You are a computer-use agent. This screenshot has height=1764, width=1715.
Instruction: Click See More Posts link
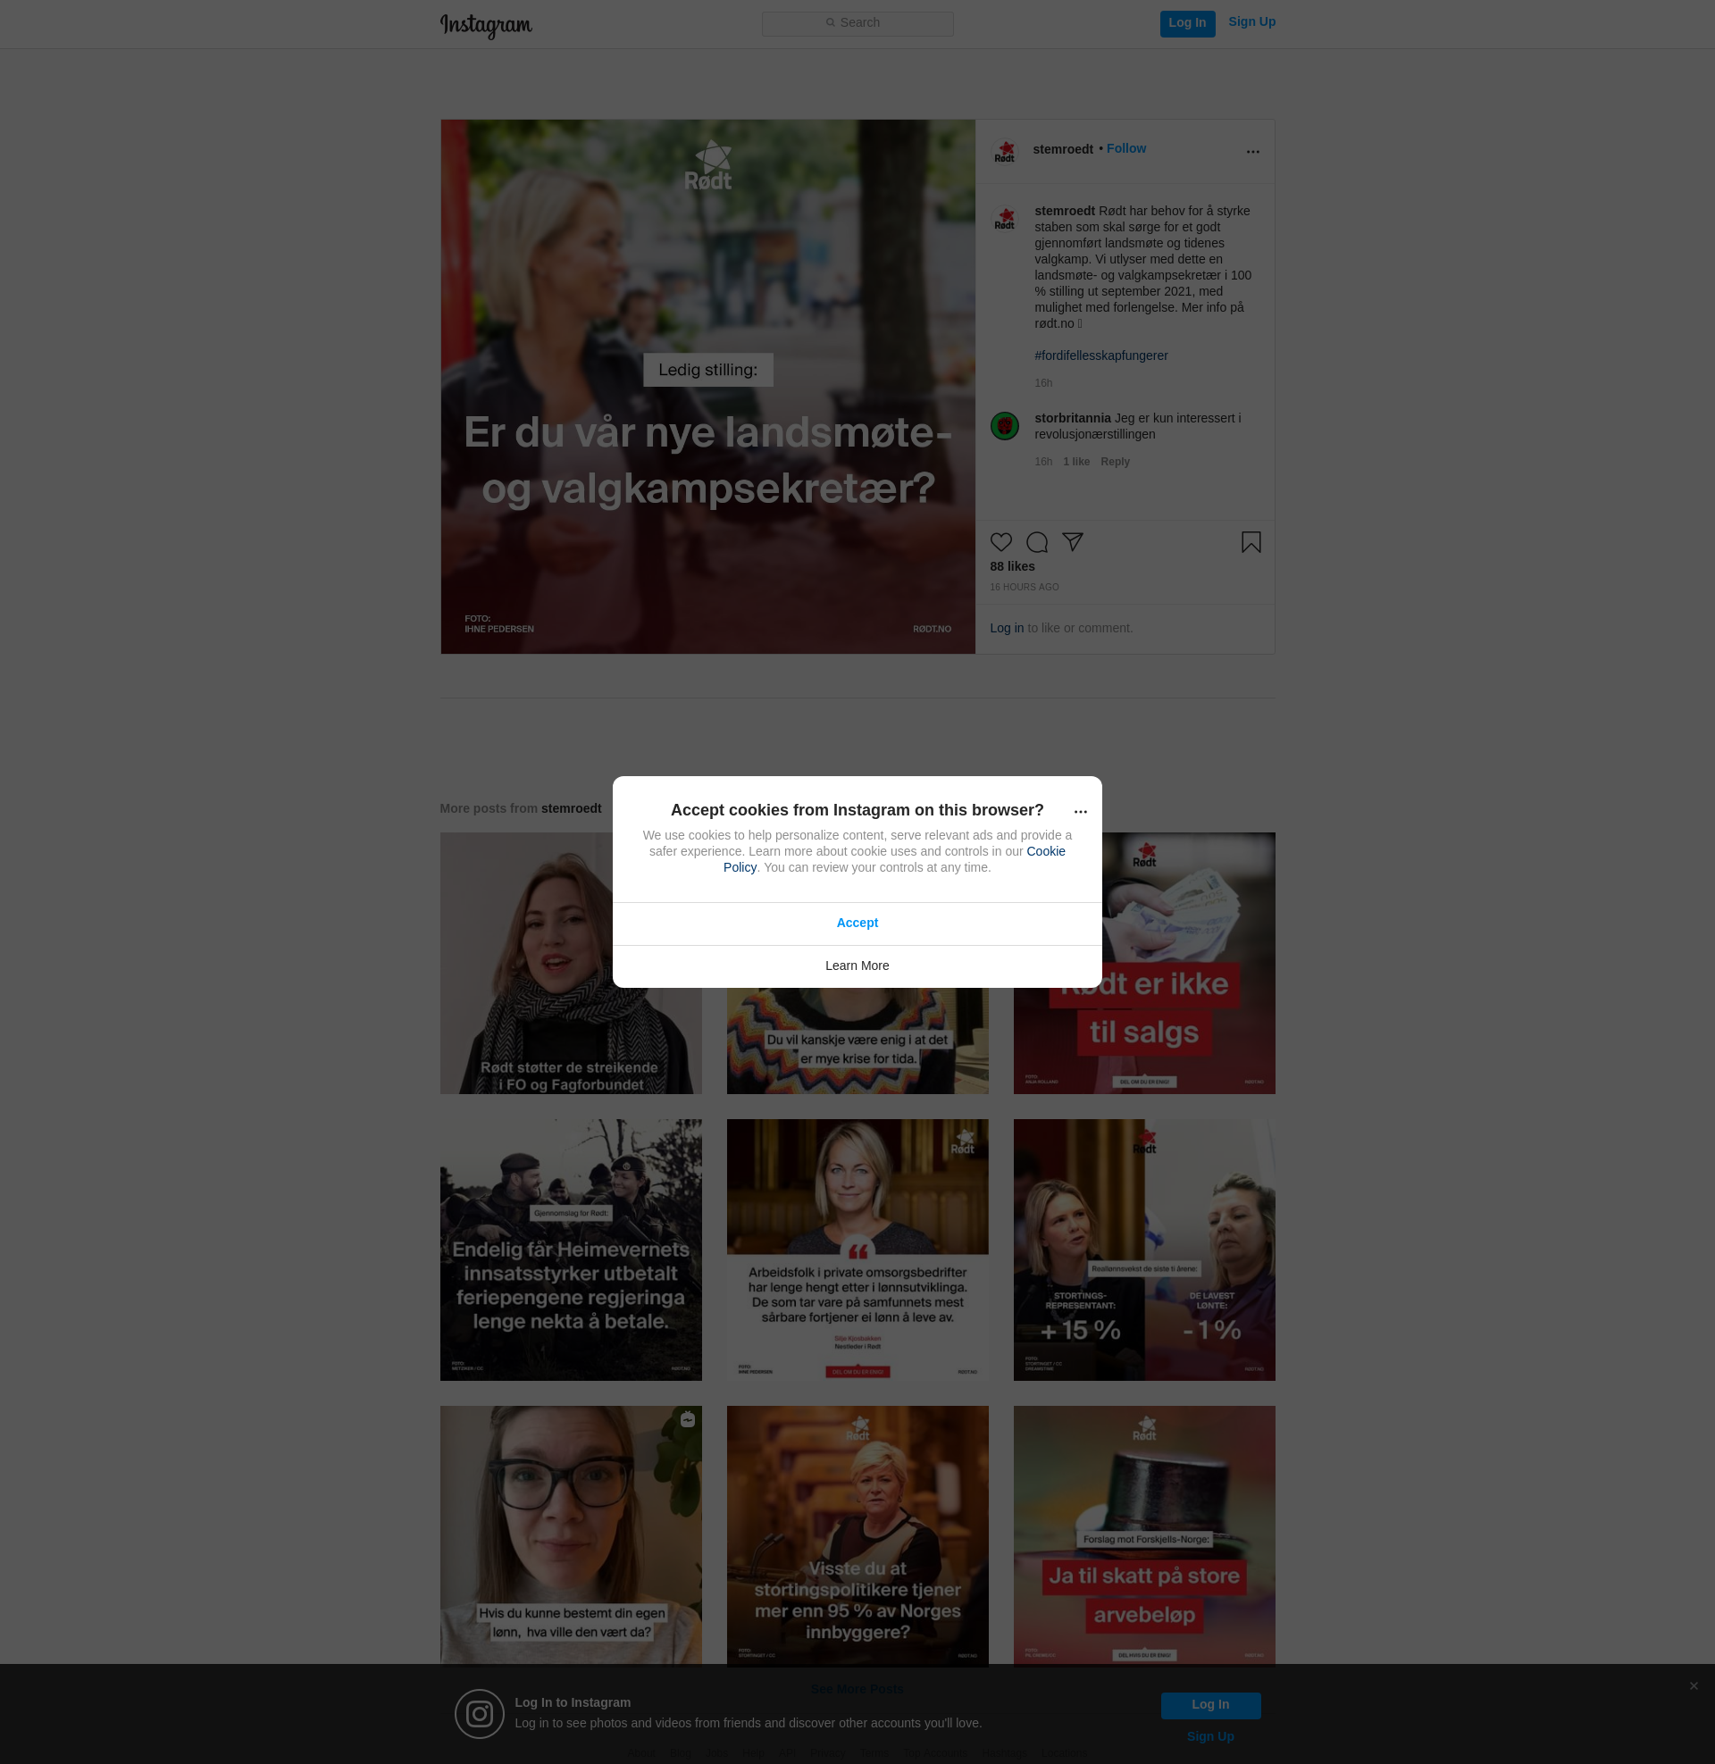857,1688
